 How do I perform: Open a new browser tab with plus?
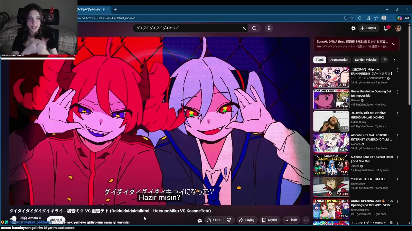pyautogui.click(x=116, y=10)
